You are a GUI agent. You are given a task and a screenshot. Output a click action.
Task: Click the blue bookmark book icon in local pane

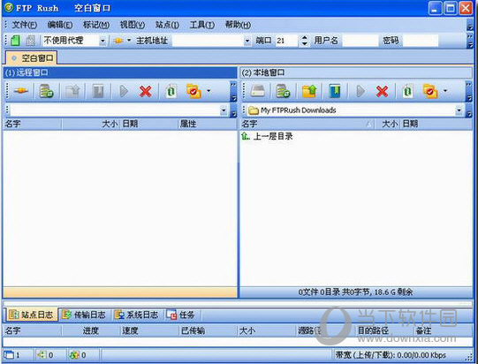(335, 91)
